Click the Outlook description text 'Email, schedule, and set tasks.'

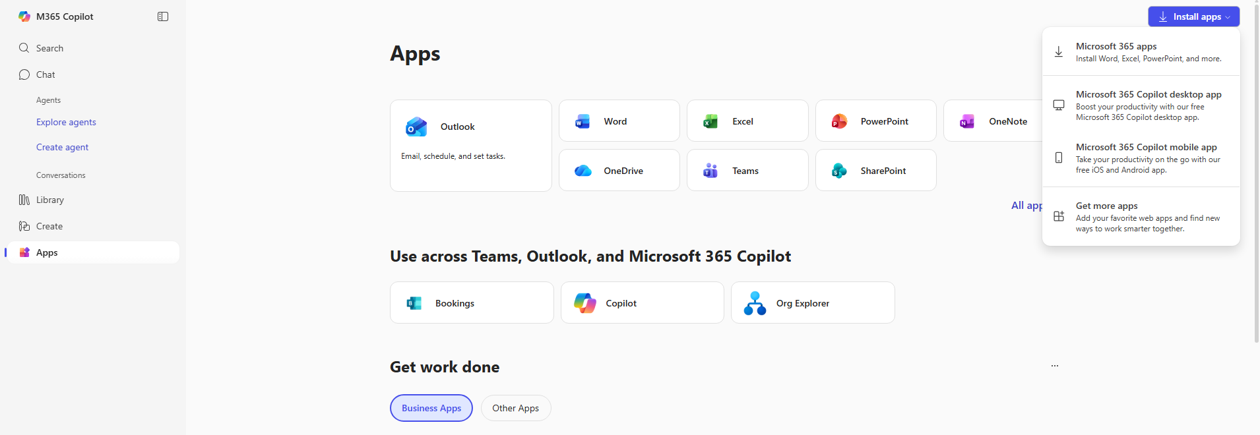[x=453, y=156]
